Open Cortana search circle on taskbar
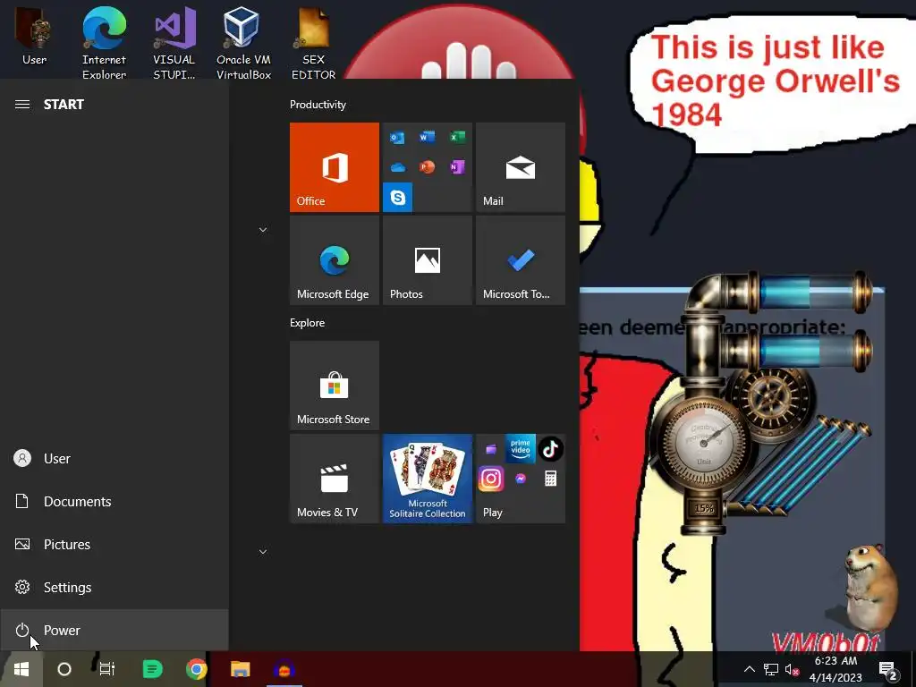Screen dimensions: 916x687 [x=64, y=669]
